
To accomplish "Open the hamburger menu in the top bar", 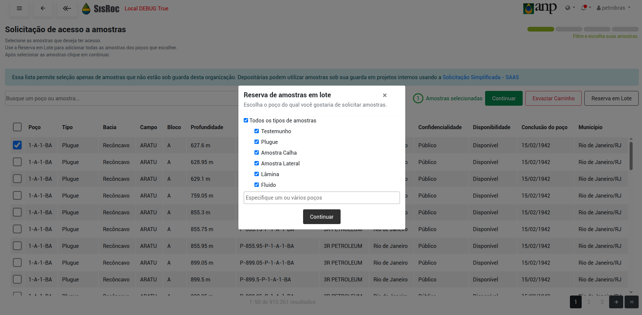I will 19,8.
